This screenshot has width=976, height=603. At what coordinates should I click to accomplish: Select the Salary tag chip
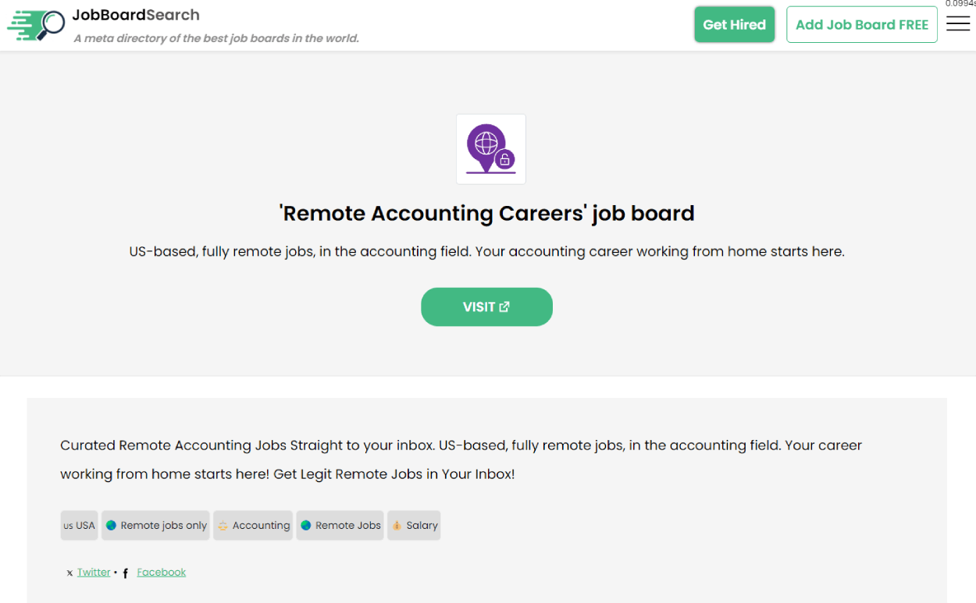point(414,525)
